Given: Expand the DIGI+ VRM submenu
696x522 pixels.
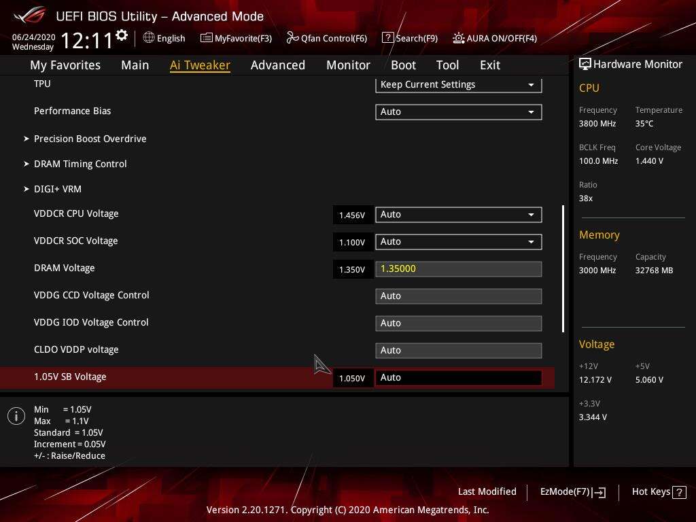Looking at the screenshot, I should click(x=57, y=189).
